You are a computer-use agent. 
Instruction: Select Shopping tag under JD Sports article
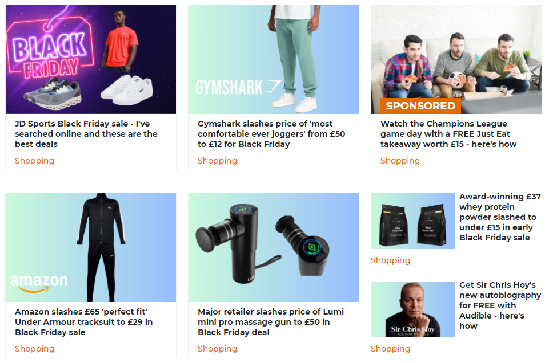[34, 161]
